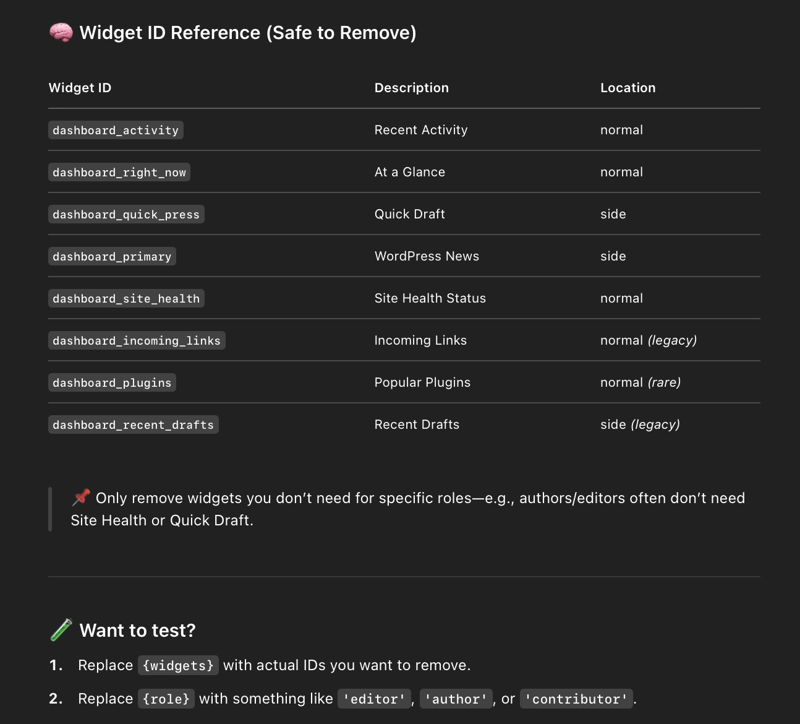This screenshot has height=724, width=800.
Task: Click the At a Glance description
Action: point(410,172)
